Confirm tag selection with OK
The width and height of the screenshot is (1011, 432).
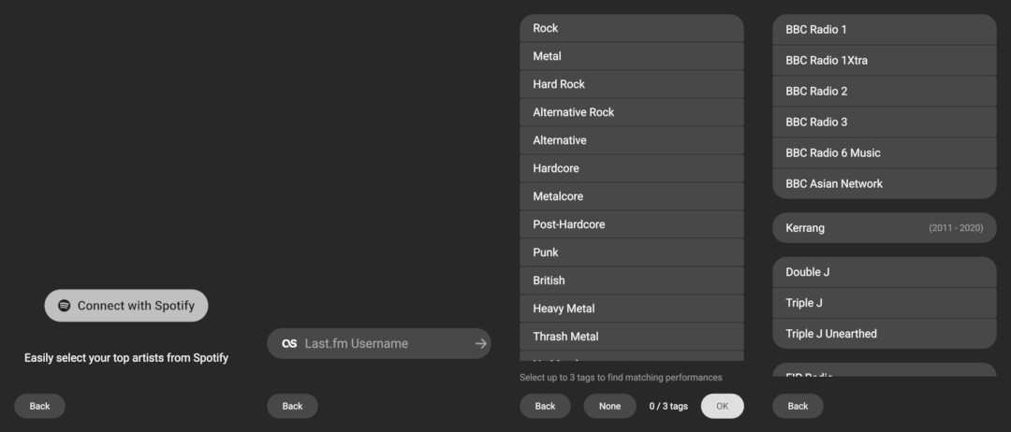(722, 406)
